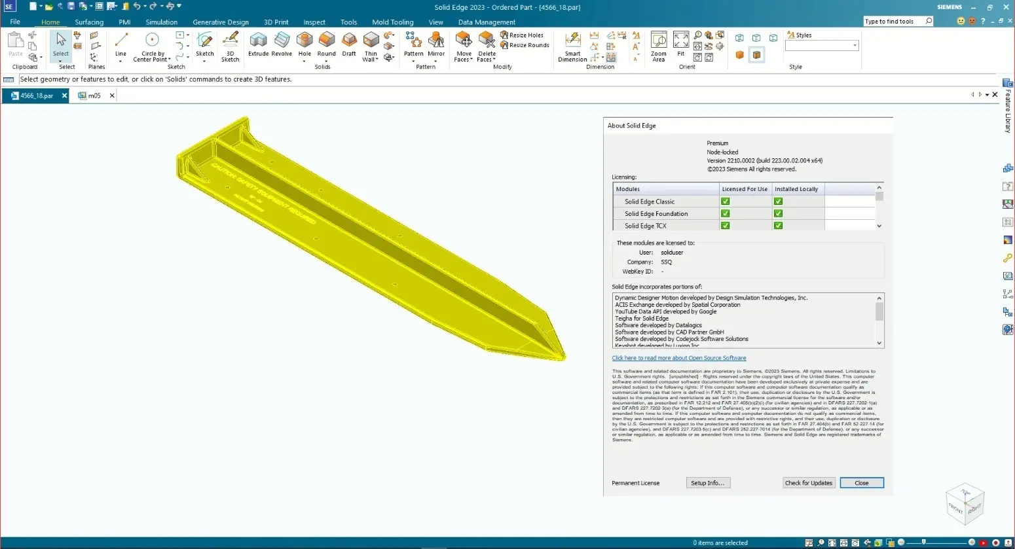Toggle Solid Edge Classic Installed Locally checkbox
The image size is (1015, 549).
778,202
